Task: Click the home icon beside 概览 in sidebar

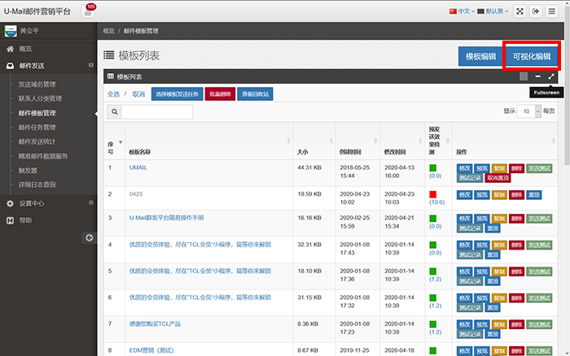Action: (10, 50)
